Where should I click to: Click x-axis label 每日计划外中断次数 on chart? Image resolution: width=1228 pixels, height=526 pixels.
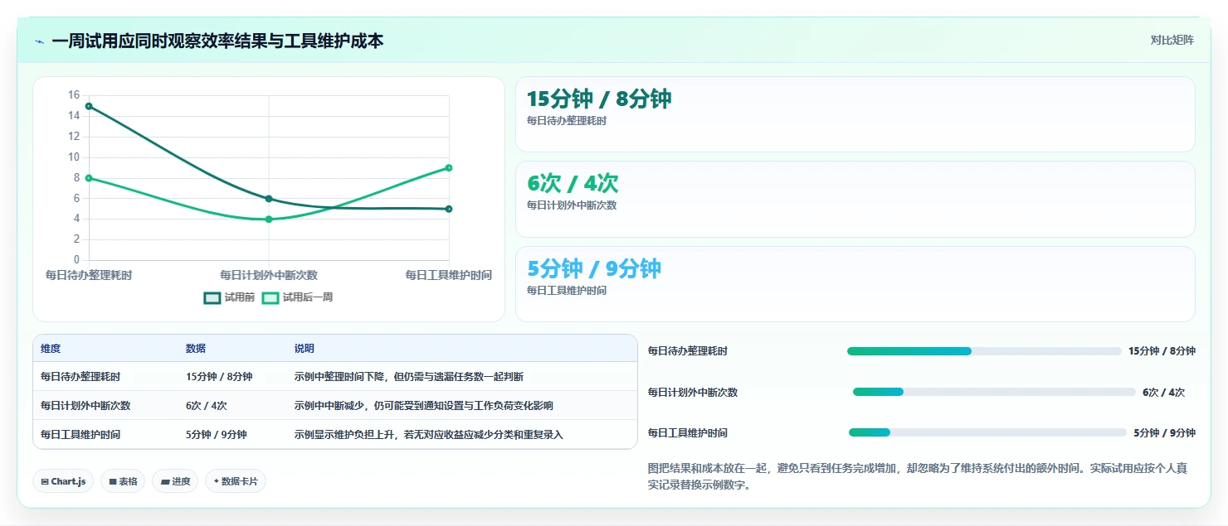269,275
